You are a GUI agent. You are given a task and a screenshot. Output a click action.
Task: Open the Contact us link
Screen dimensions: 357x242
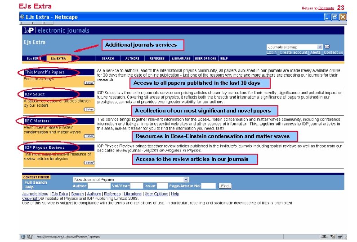click(x=333, y=52)
